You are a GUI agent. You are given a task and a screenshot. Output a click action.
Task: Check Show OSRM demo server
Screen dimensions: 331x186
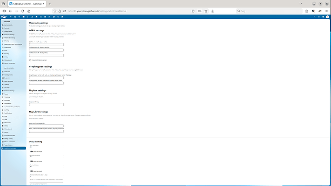tap(30, 60)
